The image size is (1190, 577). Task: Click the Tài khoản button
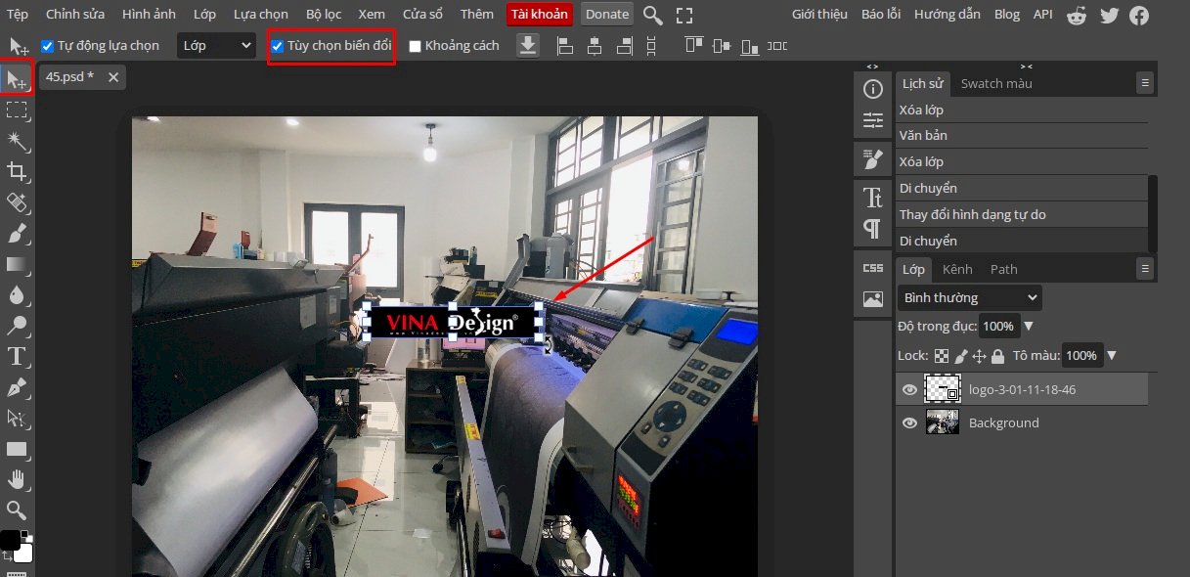pos(539,15)
